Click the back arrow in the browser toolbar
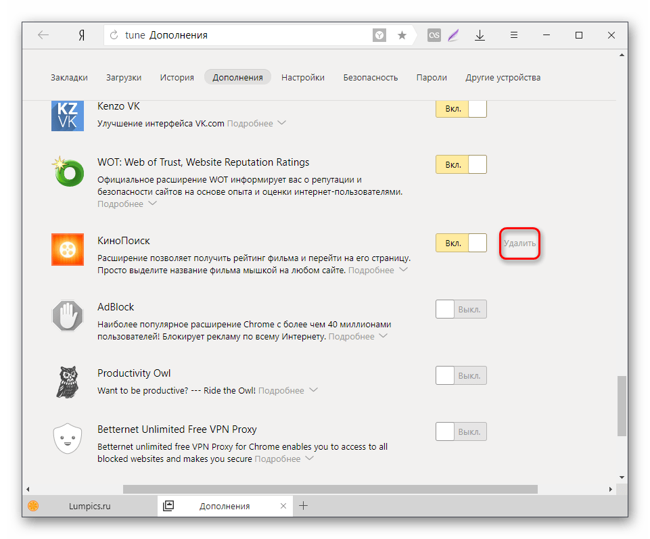The width and height of the screenshot is (650, 539). point(43,35)
